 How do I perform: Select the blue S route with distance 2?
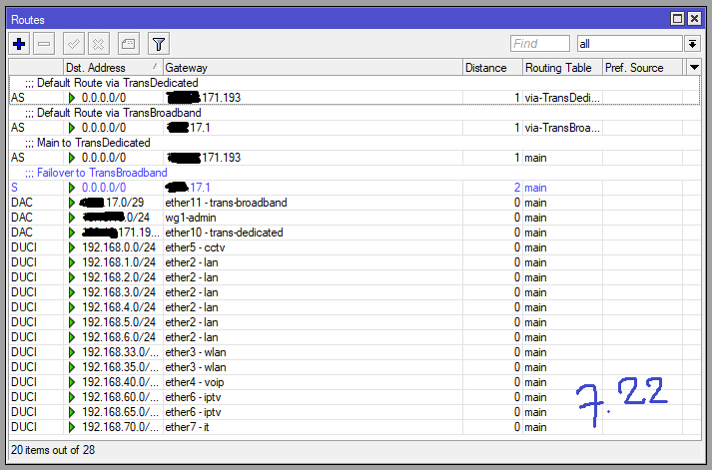[355, 188]
